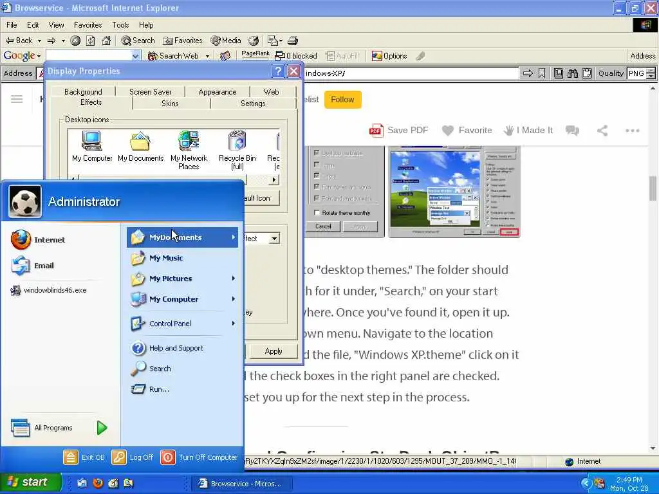Click the Home icon in toolbar
This screenshot has width=659, height=494.
pyautogui.click(x=106, y=41)
